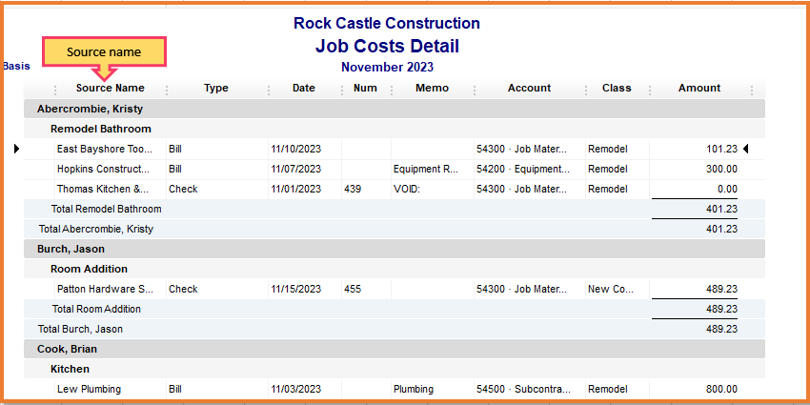Image resolution: width=810 pixels, height=405 pixels.
Task: Click the Source Name column header
Action: [x=111, y=89]
